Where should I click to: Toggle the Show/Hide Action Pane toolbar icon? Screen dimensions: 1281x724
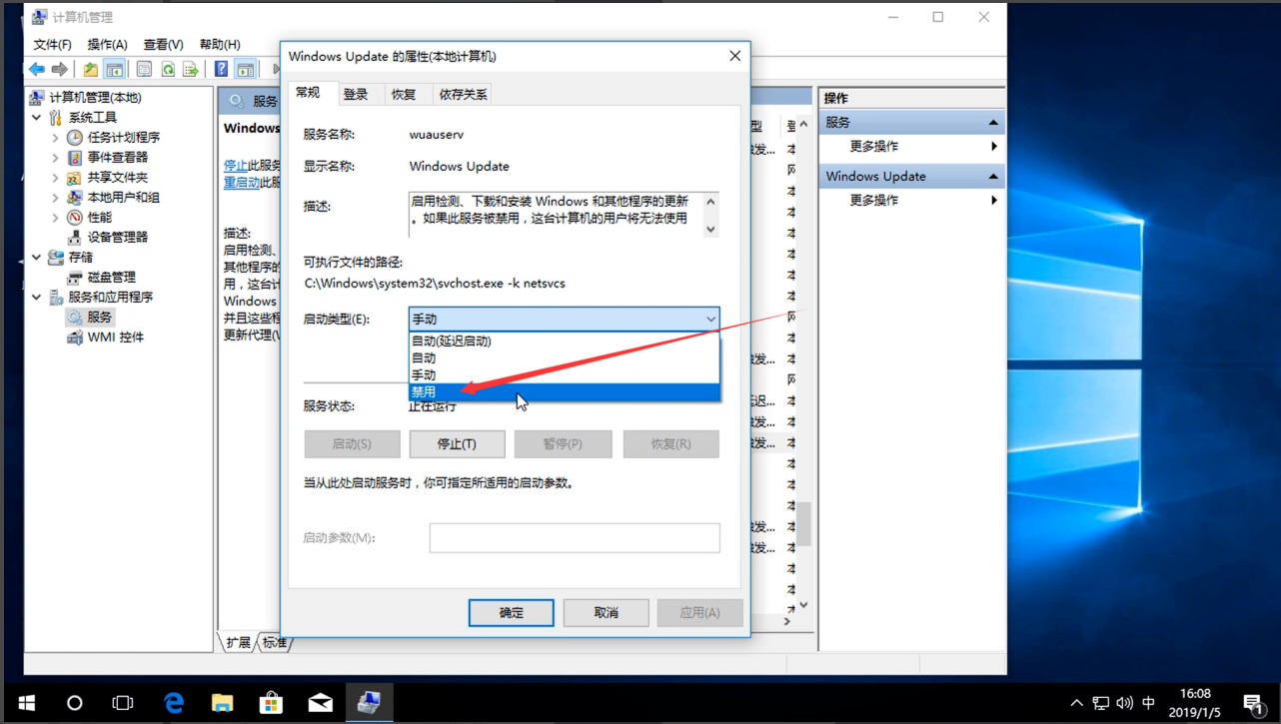click(246, 68)
